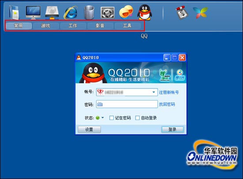243x179 pixels.
Task: Open the iMac computer dock icon
Action: [33, 12]
